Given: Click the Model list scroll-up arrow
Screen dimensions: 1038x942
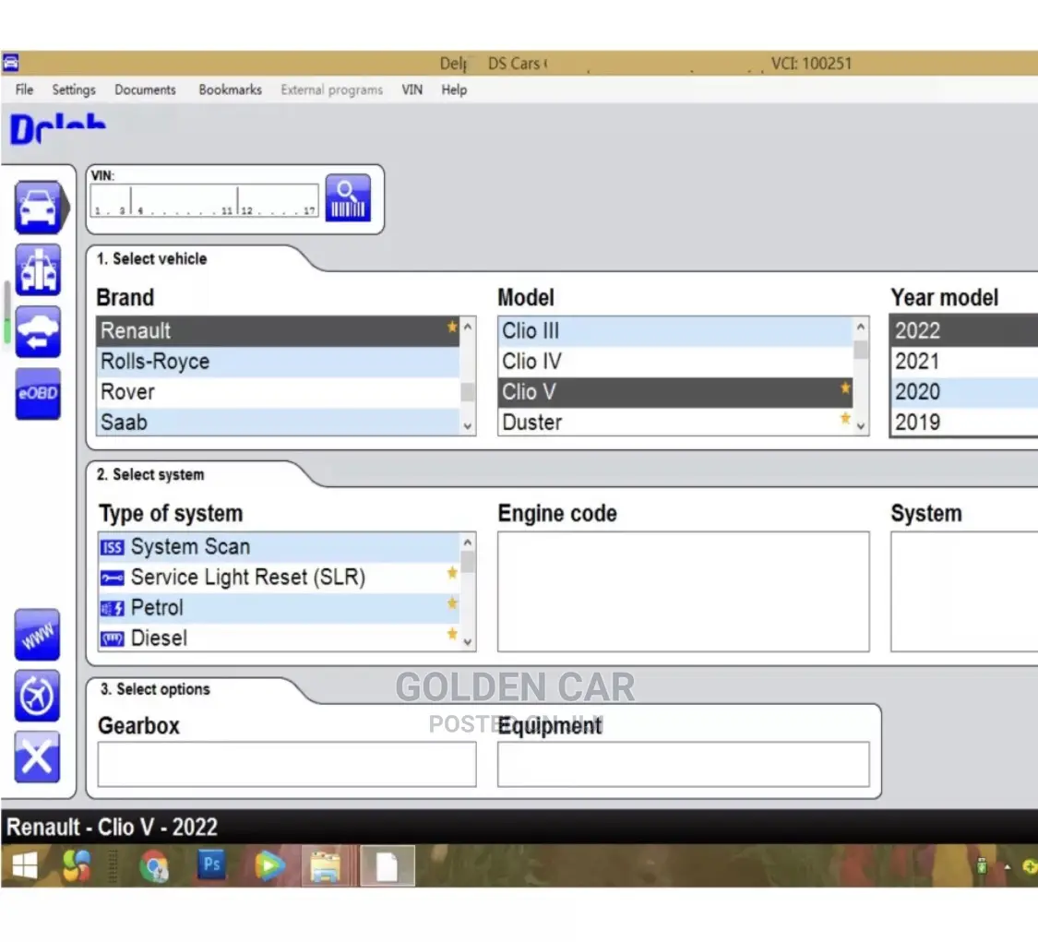Looking at the screenshot, I should click(x=860, y=325).
